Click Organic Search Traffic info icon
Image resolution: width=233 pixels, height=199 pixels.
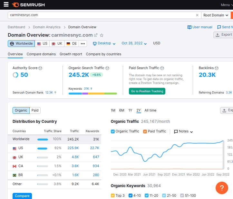click(x=107, y=68)
